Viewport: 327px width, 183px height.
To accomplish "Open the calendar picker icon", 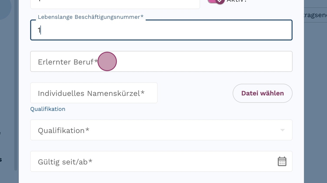I will pos(282,161).
